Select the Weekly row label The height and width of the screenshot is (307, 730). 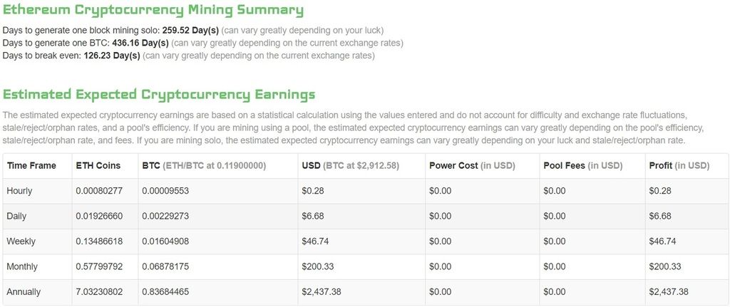coord(21,241)
